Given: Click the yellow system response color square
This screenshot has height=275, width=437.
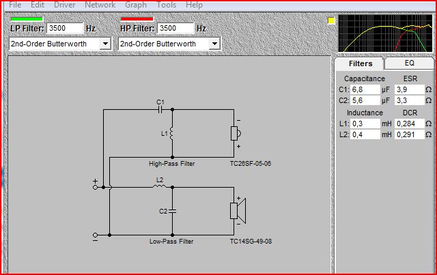Looking at the screenshot, I should point(330,20).
